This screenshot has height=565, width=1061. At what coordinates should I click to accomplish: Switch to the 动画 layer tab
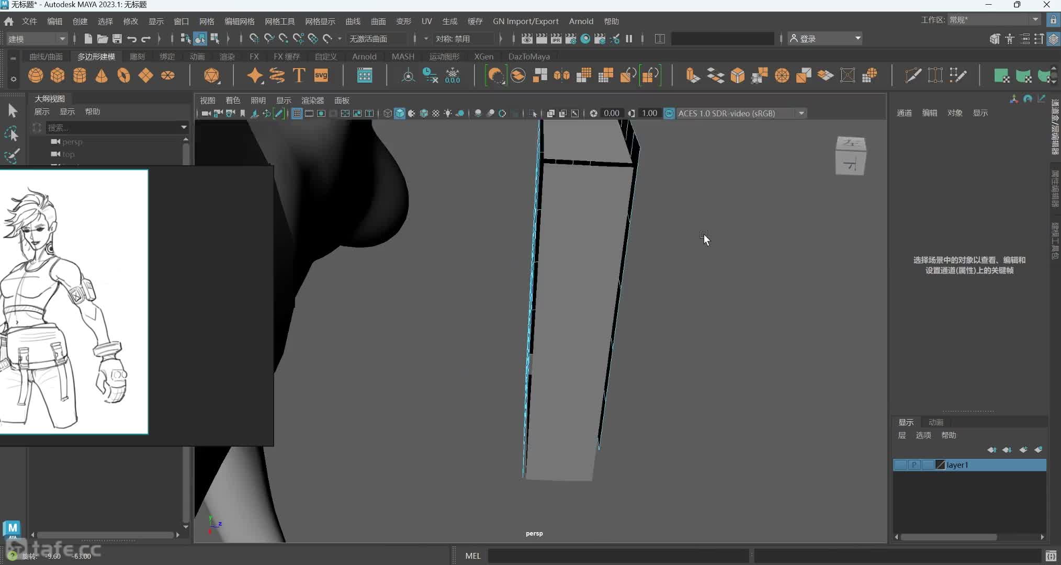click(x=935, y=422)
